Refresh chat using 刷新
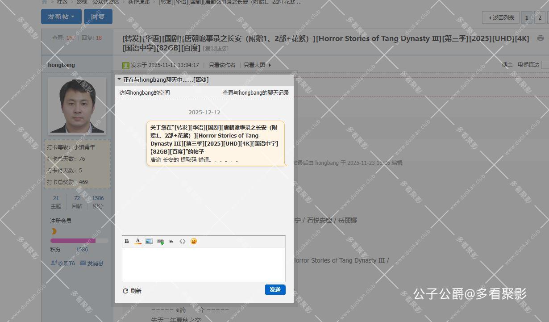 pos(132,291)
